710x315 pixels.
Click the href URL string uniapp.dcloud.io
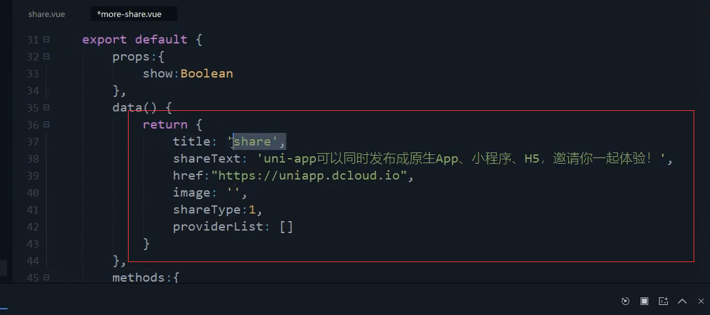[309, 176]
